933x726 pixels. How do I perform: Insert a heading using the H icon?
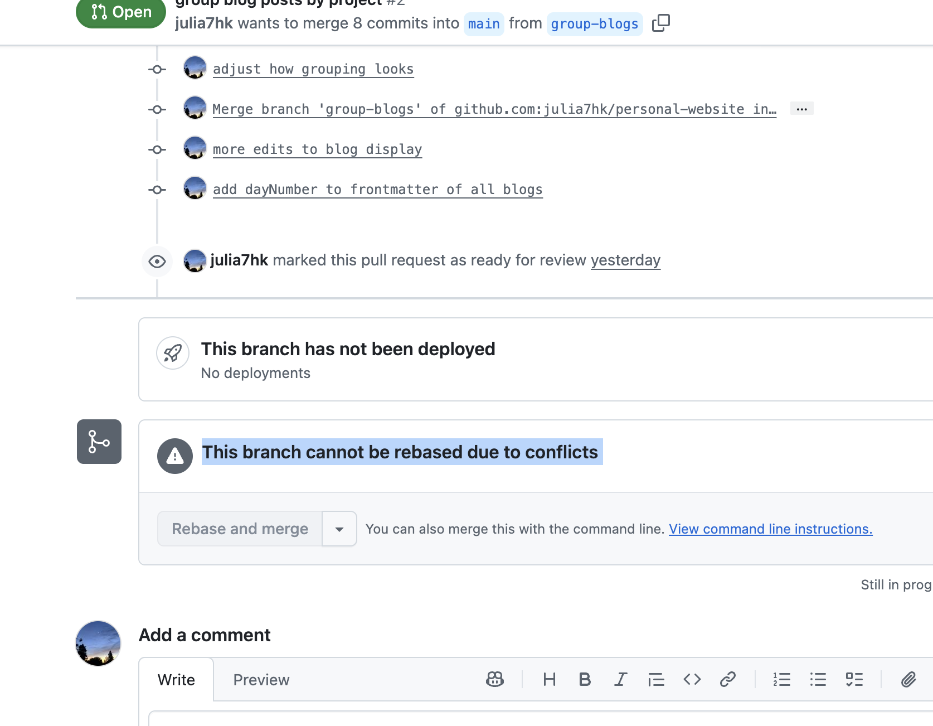[549, 679]
